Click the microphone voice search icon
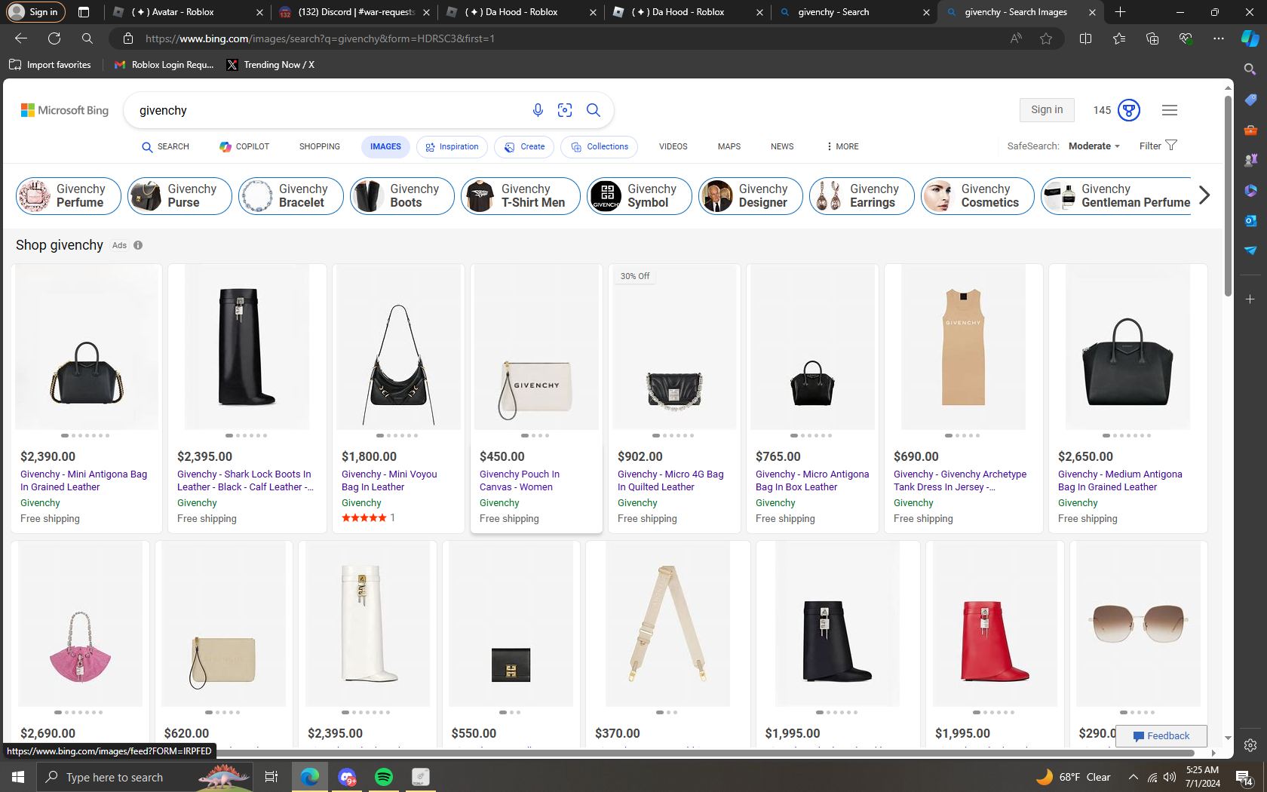Image resolution: width=1267 pixels, height=792 pixels. [538, 110]
